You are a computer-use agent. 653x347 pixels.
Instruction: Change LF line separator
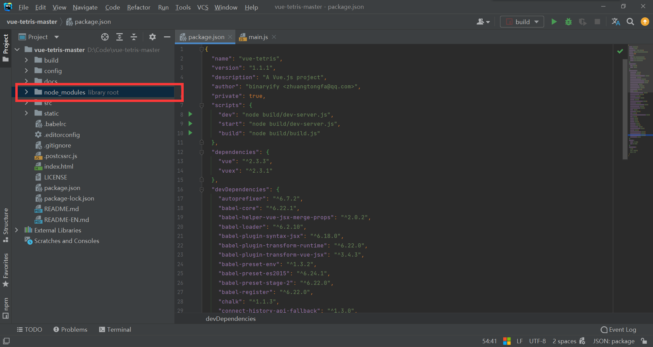(519, 341)
